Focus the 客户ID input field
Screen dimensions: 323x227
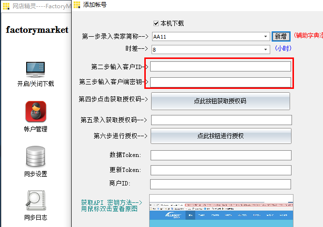tap(220, 67)
